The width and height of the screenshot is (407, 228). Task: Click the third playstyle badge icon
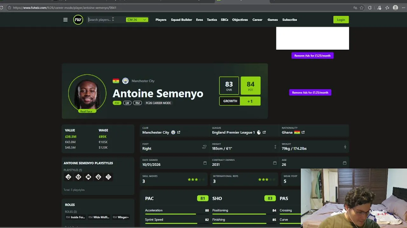tap(88, 177)
